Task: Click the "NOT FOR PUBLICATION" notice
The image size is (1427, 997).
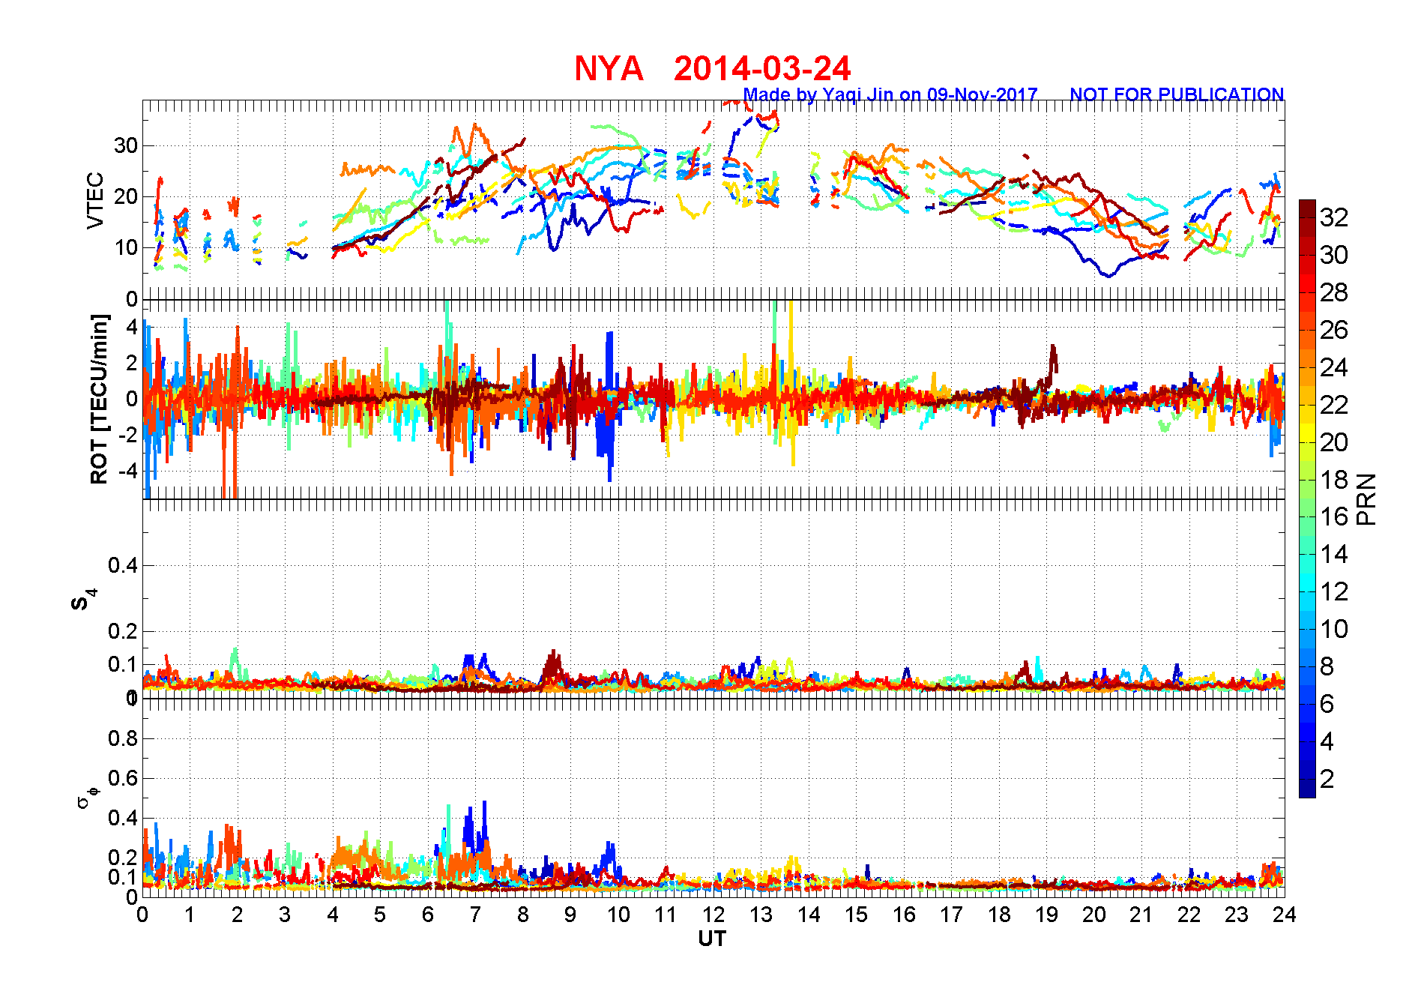Action: tap(1177, 94)
